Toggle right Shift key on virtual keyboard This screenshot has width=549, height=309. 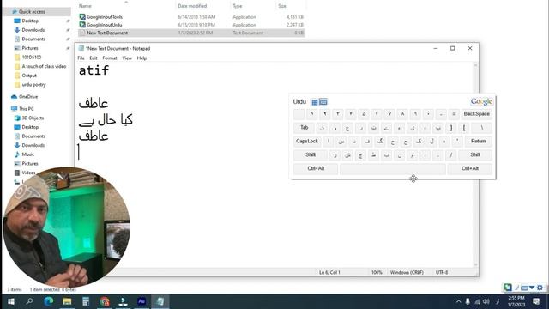[x=475, y=154]
